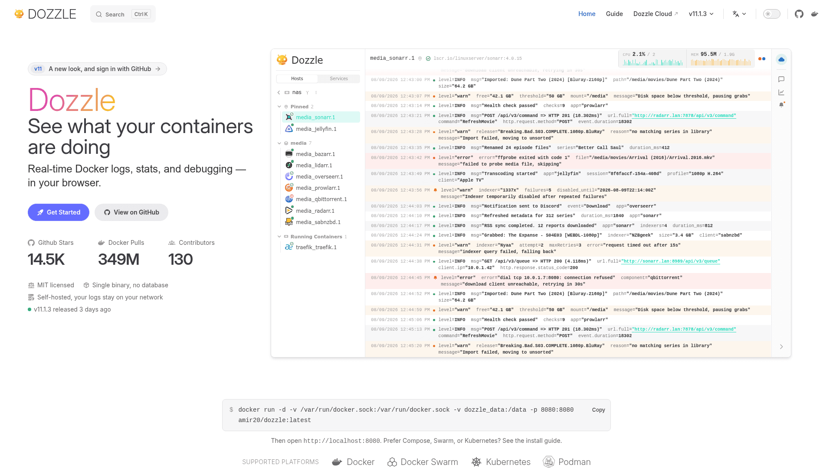Open the GitHub repository icon in the header
The image size is (833, 468).
(x=799, y=14)
